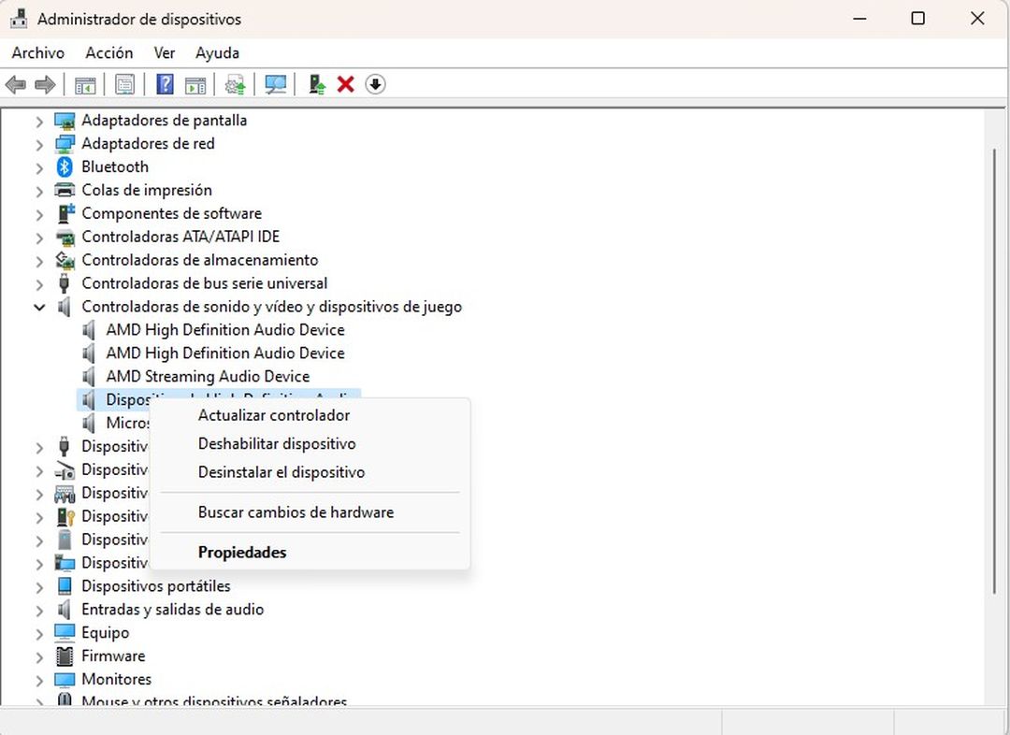Screen dimensions: 1010x735
Task: Click the Mostrar/ocultar árbol de consola icon
Action: (x=85, y=84)
